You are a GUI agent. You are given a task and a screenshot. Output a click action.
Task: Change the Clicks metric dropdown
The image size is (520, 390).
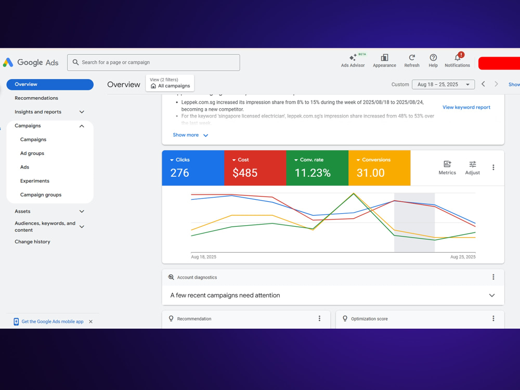point(180,160)
